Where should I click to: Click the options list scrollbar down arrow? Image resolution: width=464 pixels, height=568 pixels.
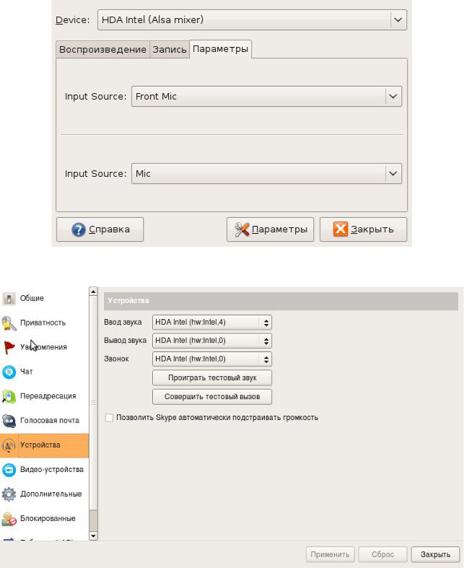[93, 536]
